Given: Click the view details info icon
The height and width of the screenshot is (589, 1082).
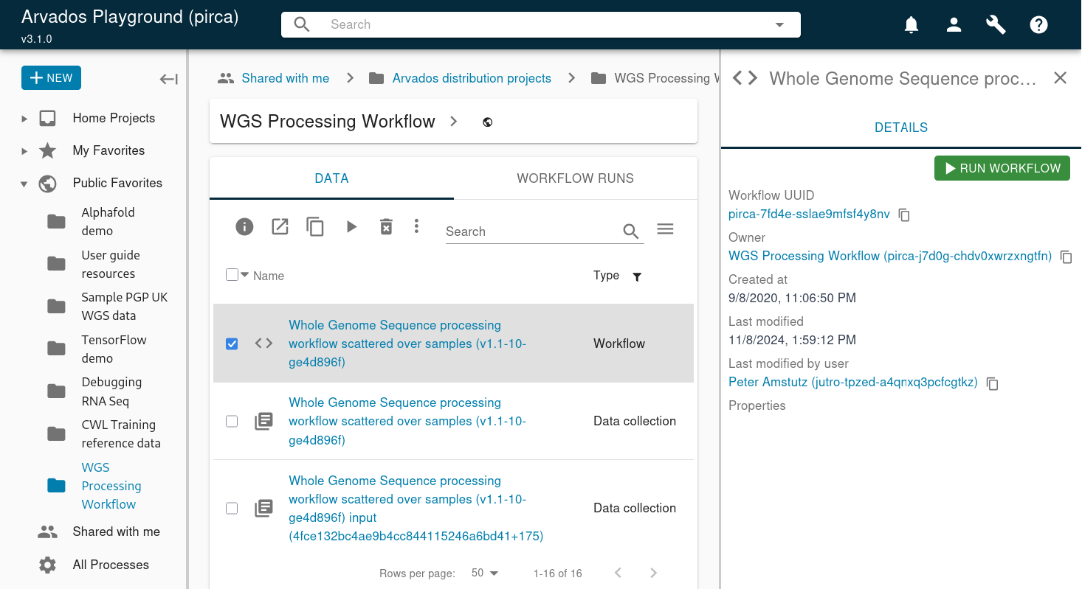Looking at the screenshot, I should pyautogui.click(x=244, y=227).
